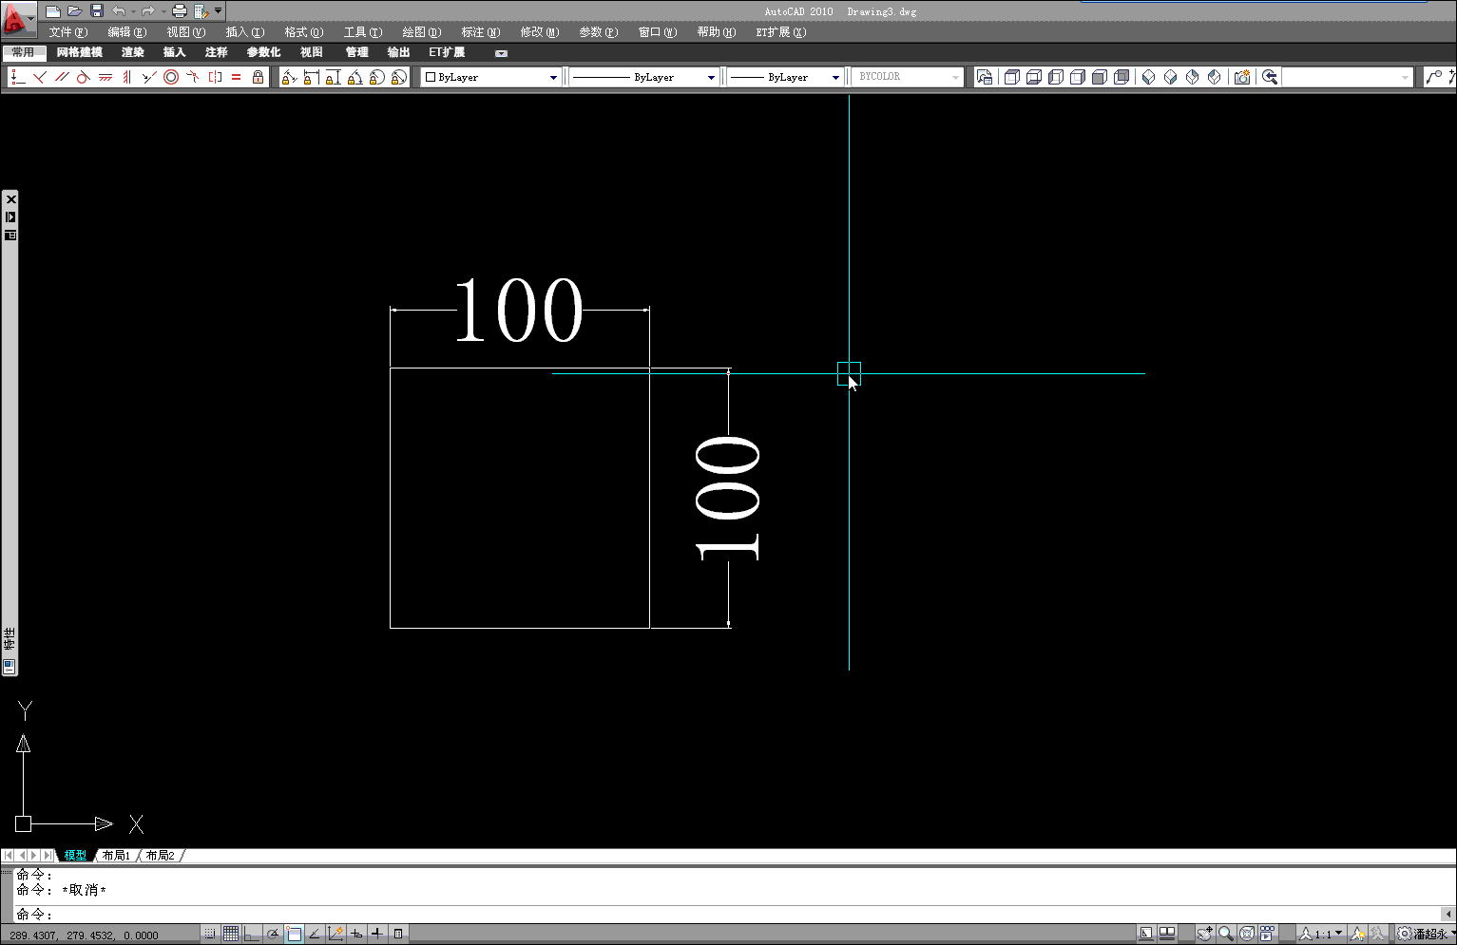1457x945 pixels.
Task: Apply the red parallel constraint icon
Action: 62,77
